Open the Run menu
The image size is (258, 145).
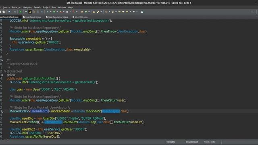pyautogui.click(x=54, y=7)
